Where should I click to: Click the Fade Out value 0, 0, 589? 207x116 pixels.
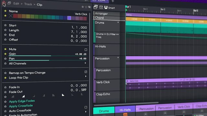click(79, 90)
